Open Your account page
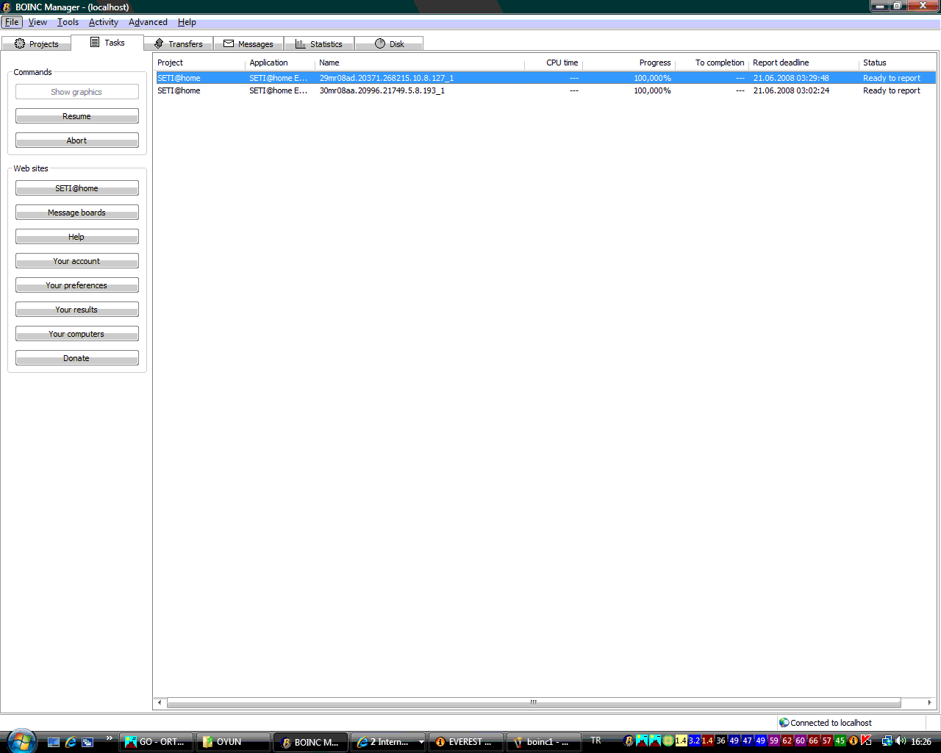The image size is (941, 753). click(76, 261)
